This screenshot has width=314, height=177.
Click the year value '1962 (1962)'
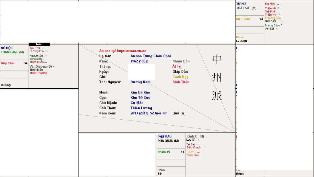(x=139, y=61)
